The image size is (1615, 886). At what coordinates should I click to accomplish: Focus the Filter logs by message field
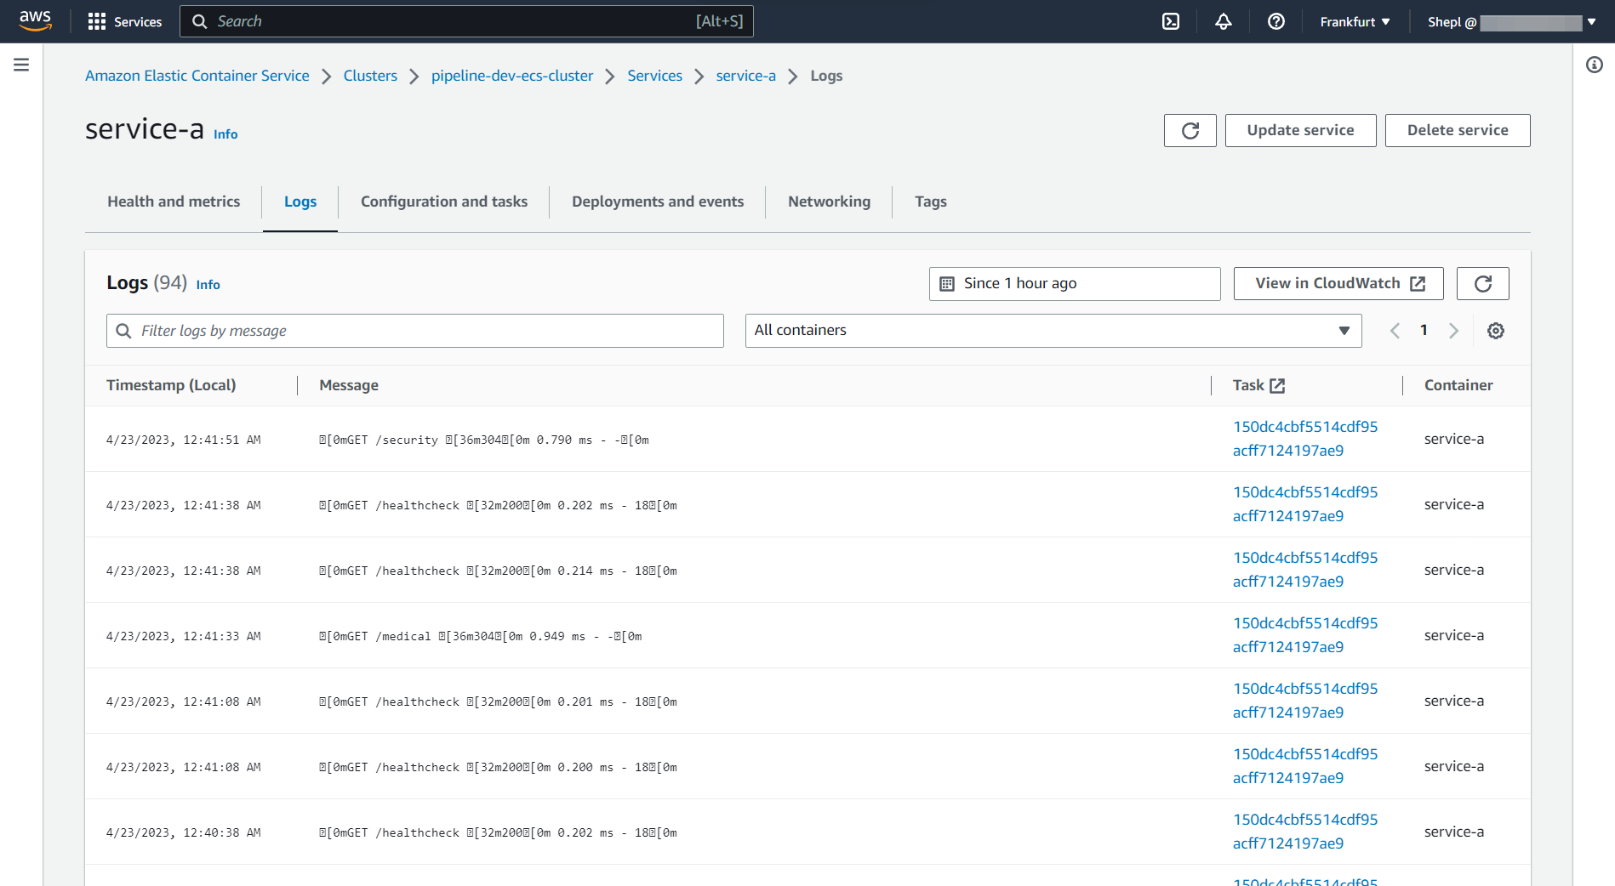[x=415, y=331]
